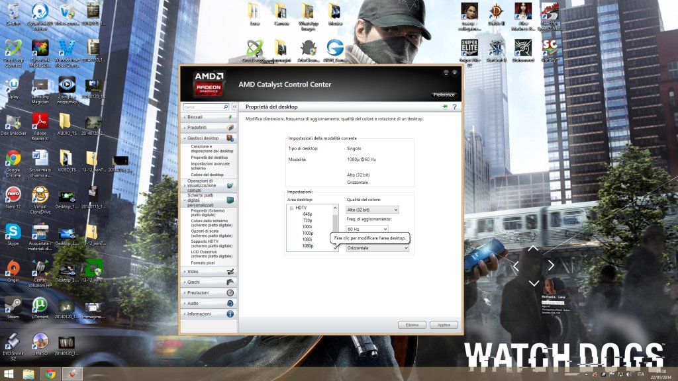The width and height of the screenshot is (678, 381).
Task: Click the Audio speaker icon
Action: [x=230, y=303]
